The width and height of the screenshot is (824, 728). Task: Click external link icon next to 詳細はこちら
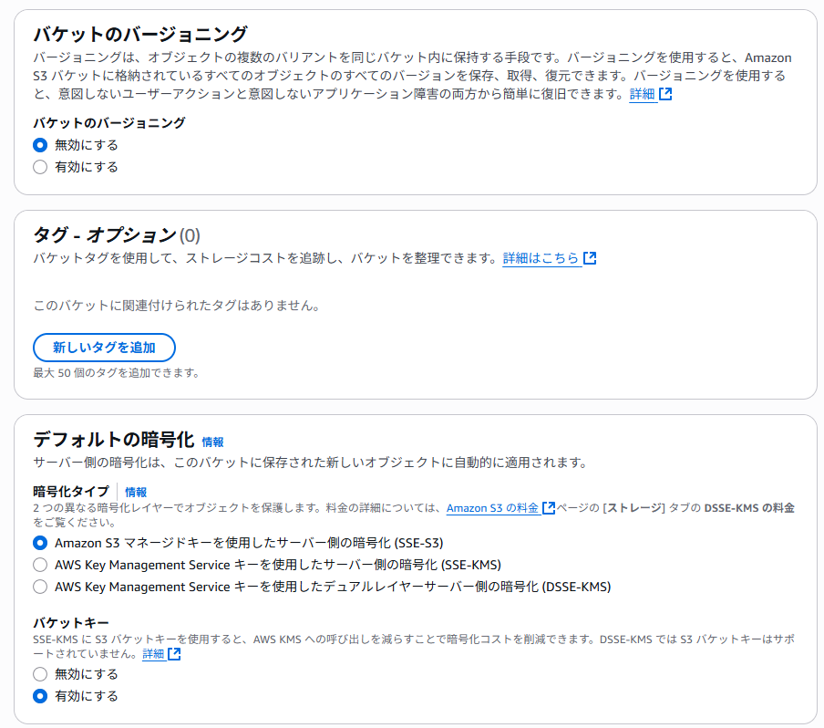pyautogui.click(x=590, y=258)
